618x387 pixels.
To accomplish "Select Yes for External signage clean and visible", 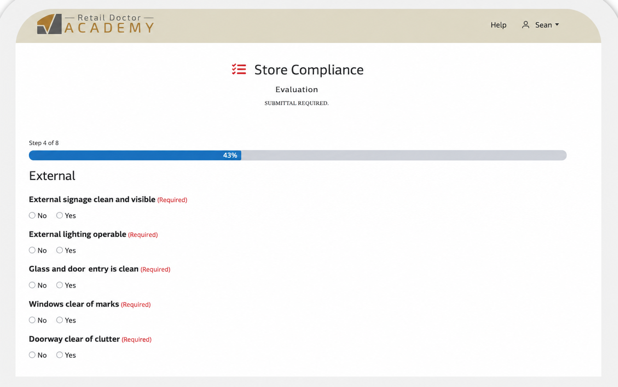I will tap(60, 216).
